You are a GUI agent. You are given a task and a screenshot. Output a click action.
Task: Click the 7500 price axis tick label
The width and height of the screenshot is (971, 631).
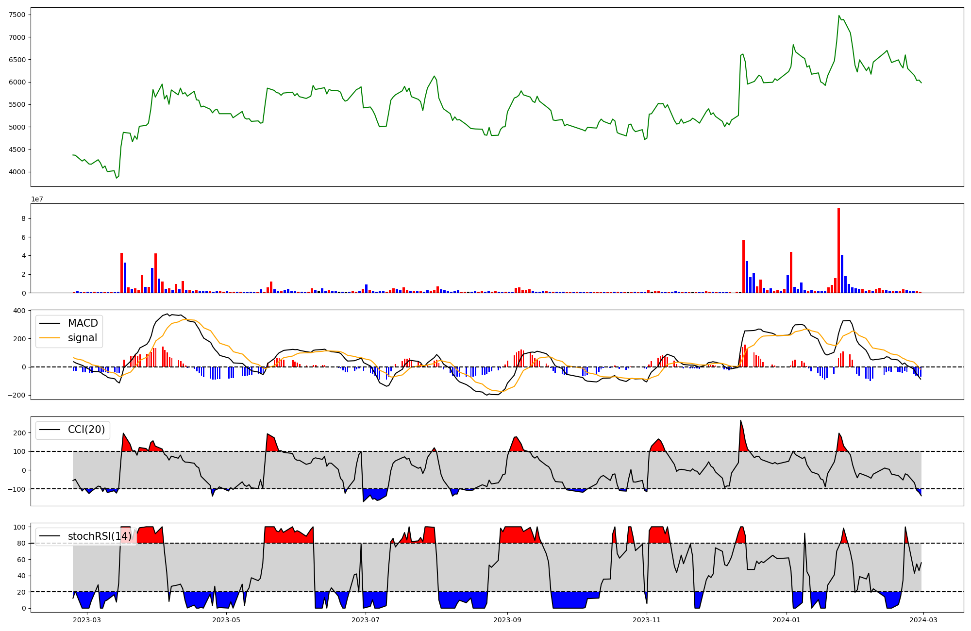(17, 15)
